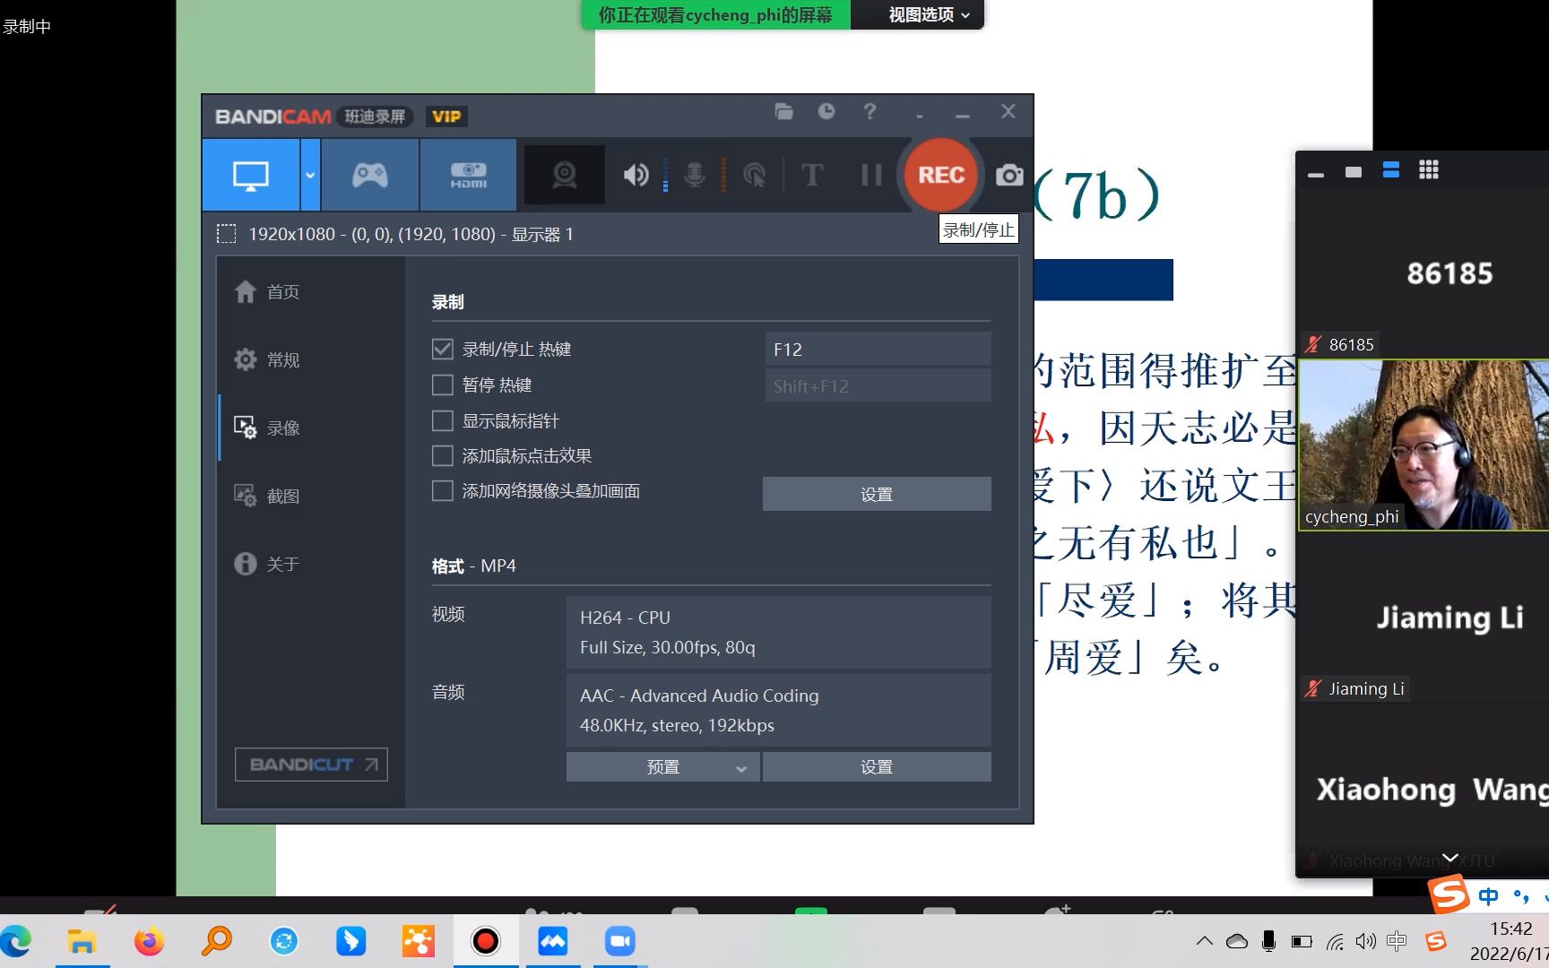Uncheck 录制/停止 热键 checkbox
This screenshot has width=1549, height=968.
pos(443,350)
